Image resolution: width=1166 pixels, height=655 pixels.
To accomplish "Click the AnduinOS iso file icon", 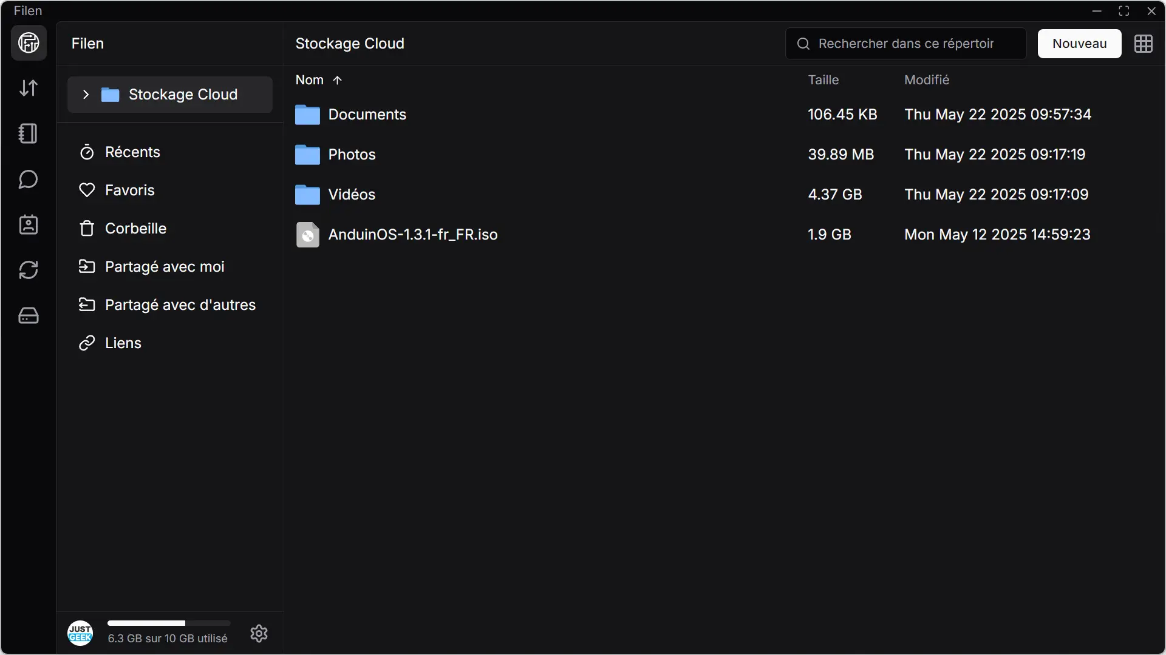I will 307,235.
